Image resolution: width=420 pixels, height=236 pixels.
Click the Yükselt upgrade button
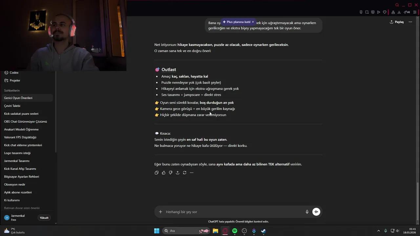44,218
